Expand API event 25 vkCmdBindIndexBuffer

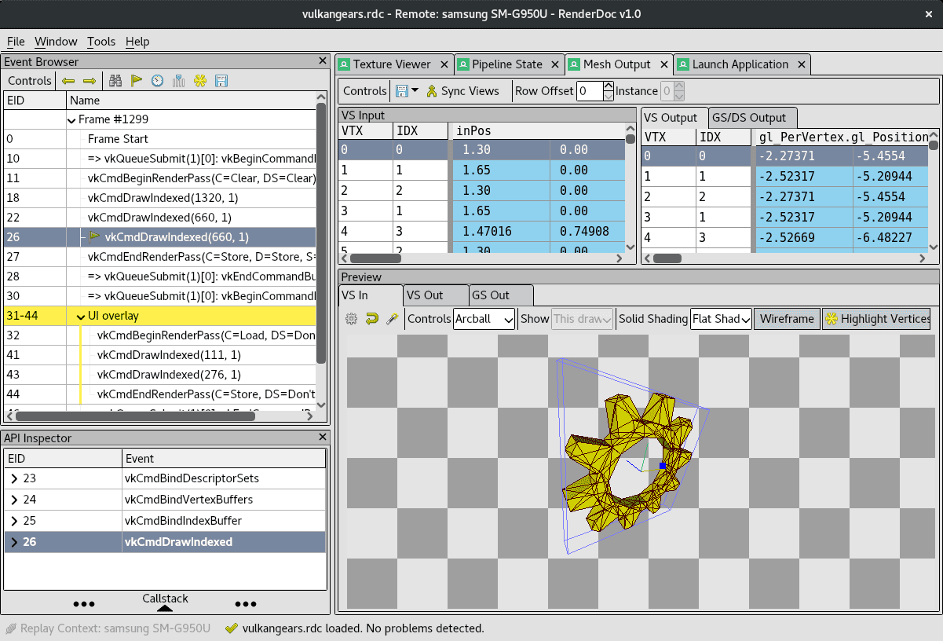point(14,521)
